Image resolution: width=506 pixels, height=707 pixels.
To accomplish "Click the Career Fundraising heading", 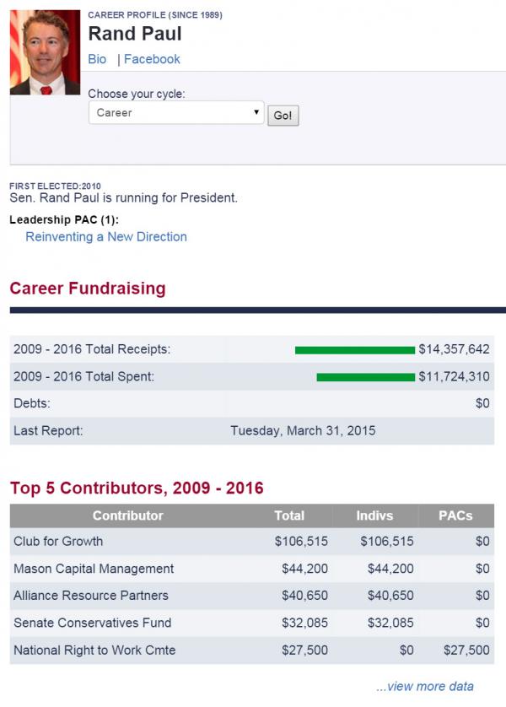I will coord(88,289).
